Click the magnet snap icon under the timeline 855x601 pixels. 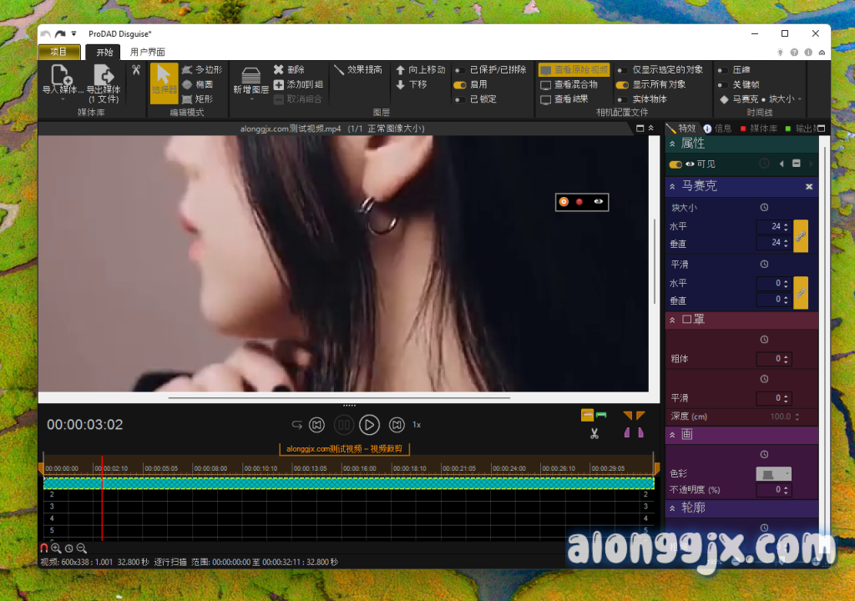click(44, 548)
